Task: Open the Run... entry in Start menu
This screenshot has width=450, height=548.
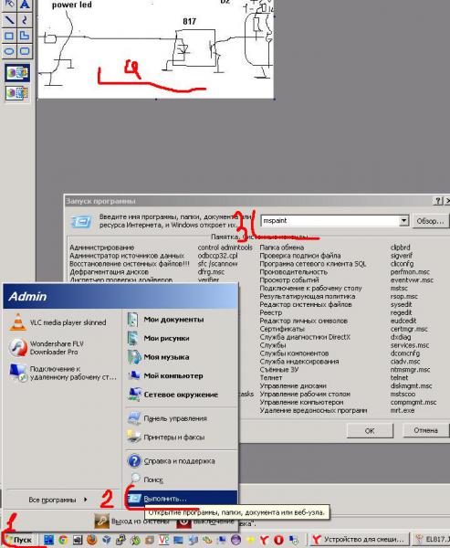Action: (182, 499)
